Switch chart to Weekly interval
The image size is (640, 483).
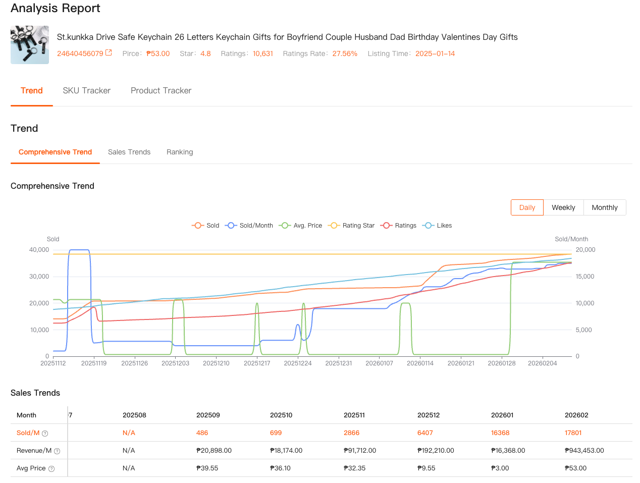coord(563,207)
